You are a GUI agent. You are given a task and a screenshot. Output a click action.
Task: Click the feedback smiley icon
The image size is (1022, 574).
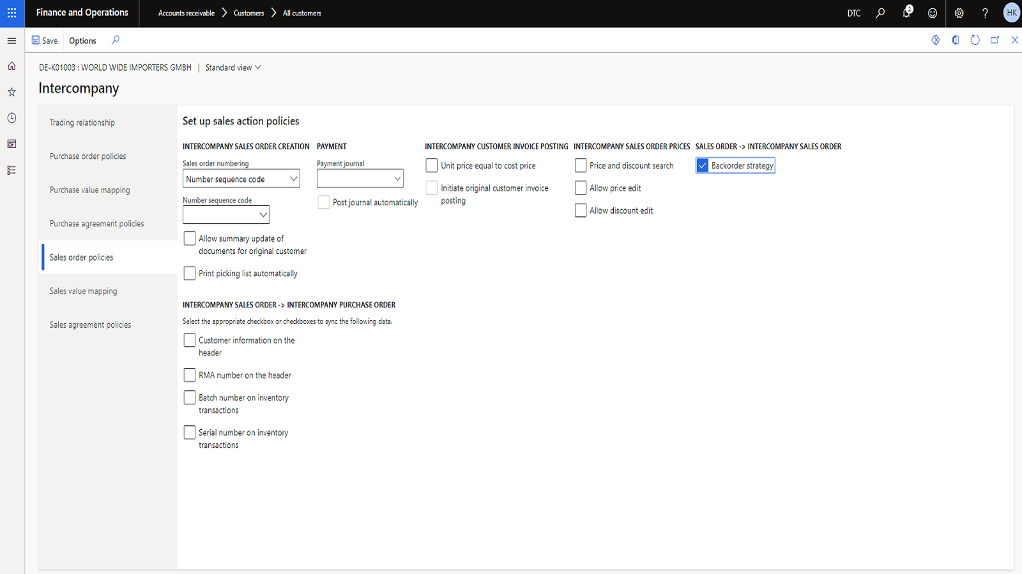tap(932, 13)
